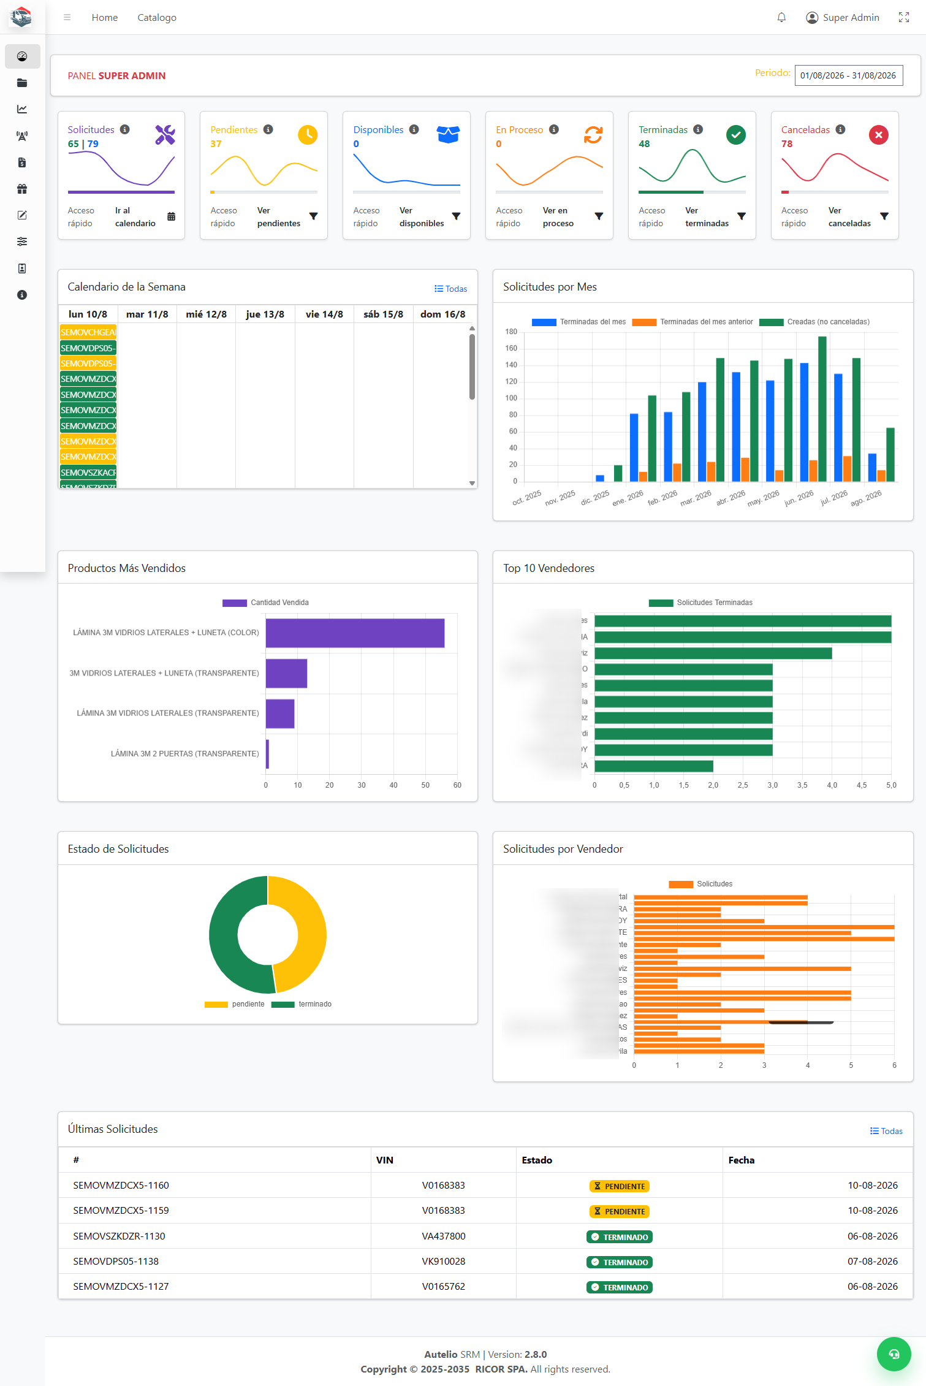This screenshot has height=1386, width=926.
Task: Open the Catalogo menu item
Action: (157, 17)
